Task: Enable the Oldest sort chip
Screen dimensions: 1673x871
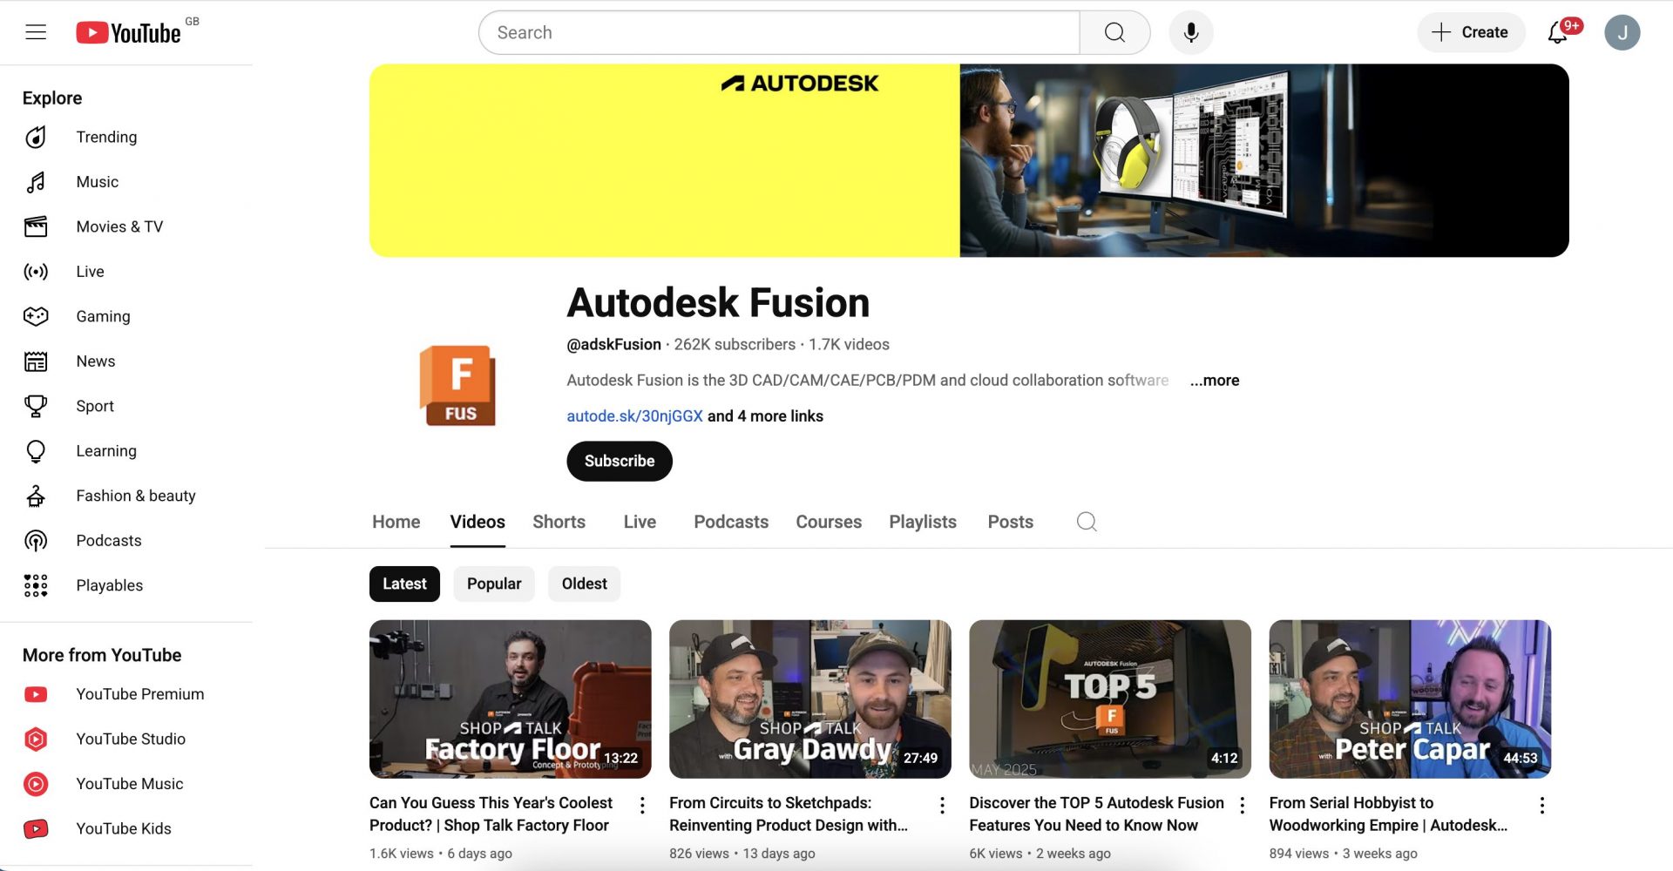Action: point(583,584)
